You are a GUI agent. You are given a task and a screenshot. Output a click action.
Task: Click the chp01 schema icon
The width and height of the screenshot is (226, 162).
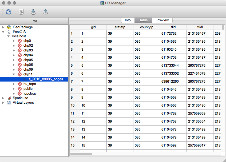19,41
